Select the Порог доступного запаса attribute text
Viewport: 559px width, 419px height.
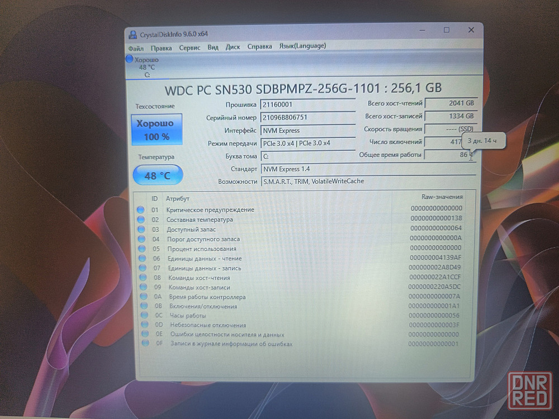point(203,239)
